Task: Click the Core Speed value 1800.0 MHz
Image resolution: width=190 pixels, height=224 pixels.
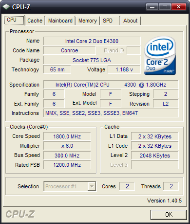Action: (67, 136)
